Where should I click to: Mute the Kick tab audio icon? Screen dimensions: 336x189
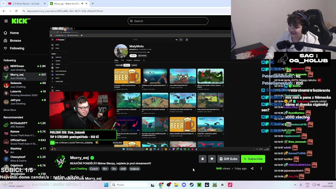82,3
